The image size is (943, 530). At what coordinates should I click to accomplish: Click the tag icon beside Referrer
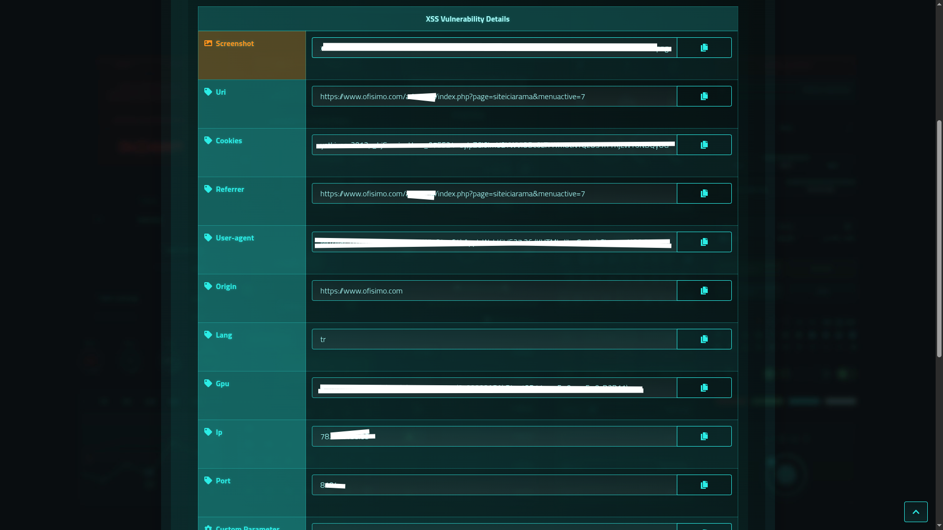208,189
